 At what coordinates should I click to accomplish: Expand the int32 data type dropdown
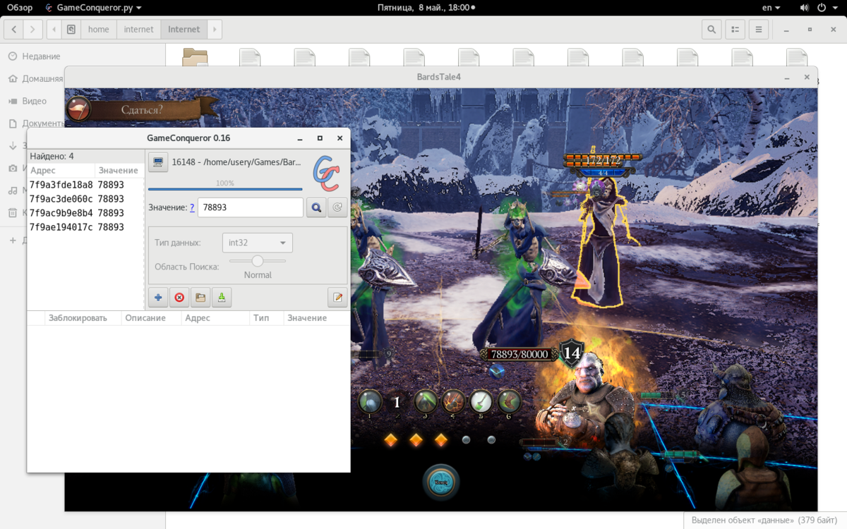click(258, 243)
